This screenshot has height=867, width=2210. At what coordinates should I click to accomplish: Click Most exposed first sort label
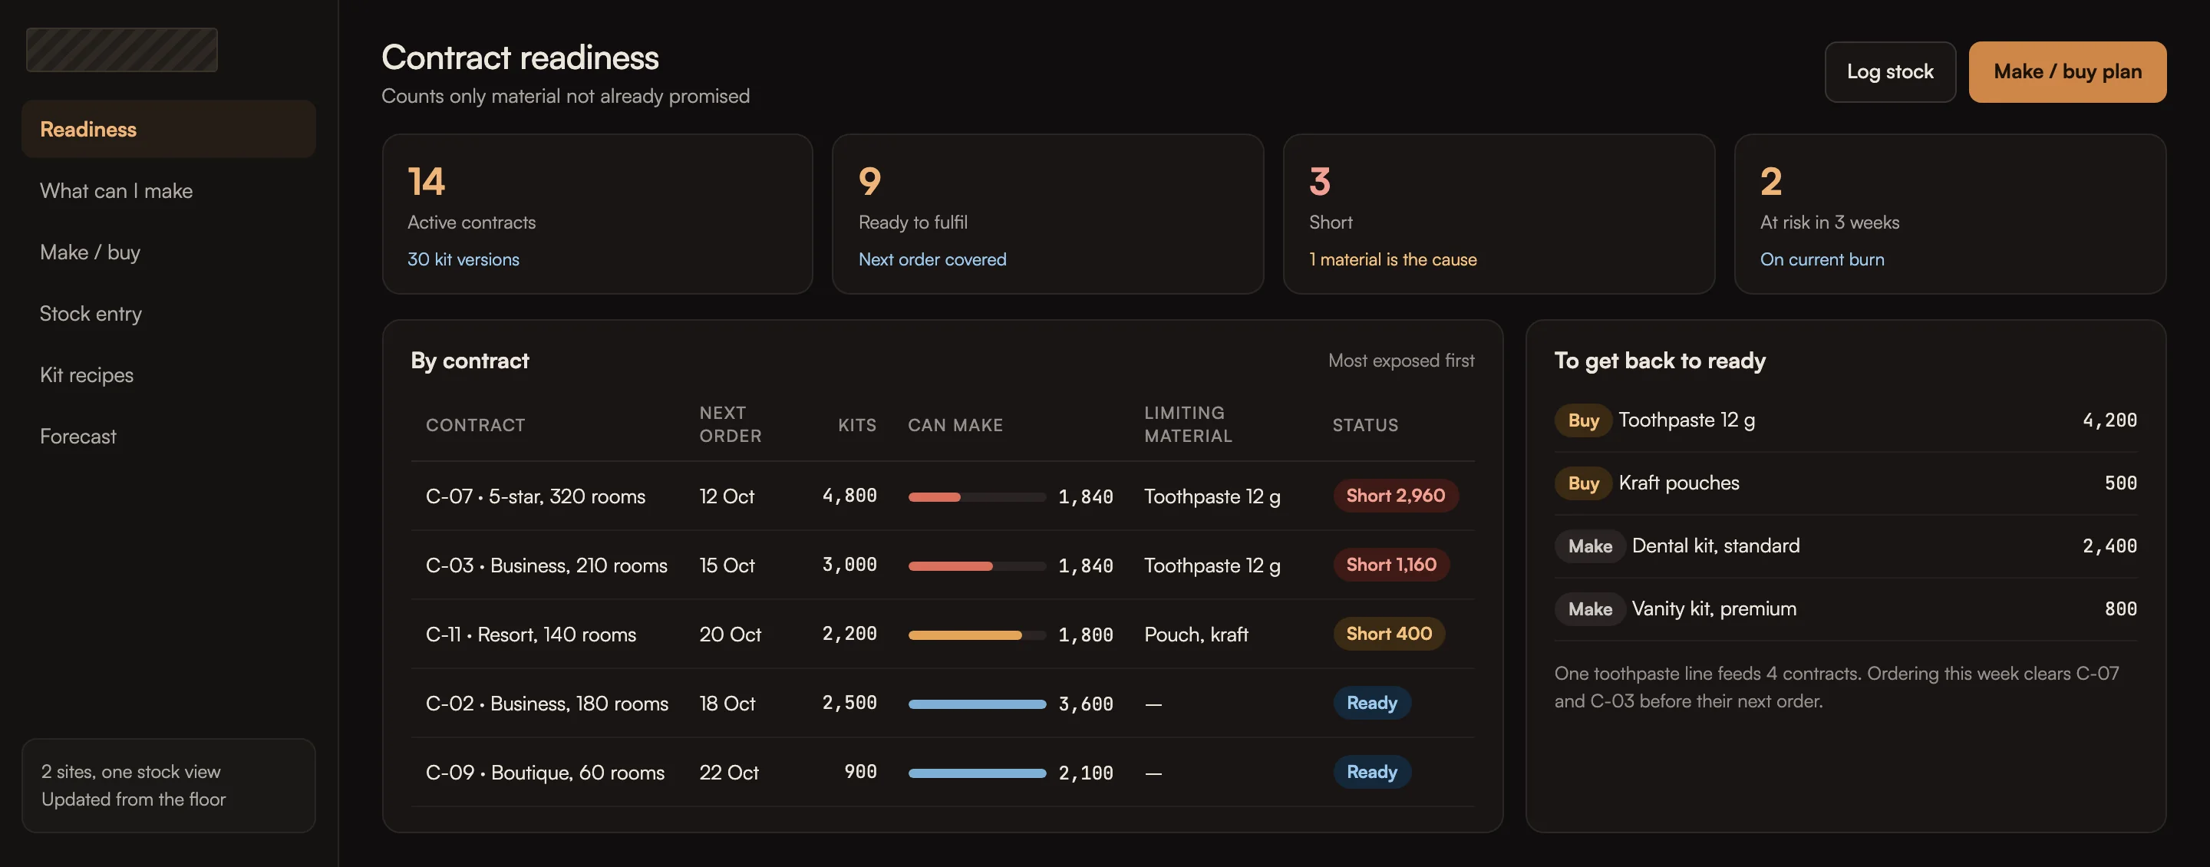click(1401, 360)
